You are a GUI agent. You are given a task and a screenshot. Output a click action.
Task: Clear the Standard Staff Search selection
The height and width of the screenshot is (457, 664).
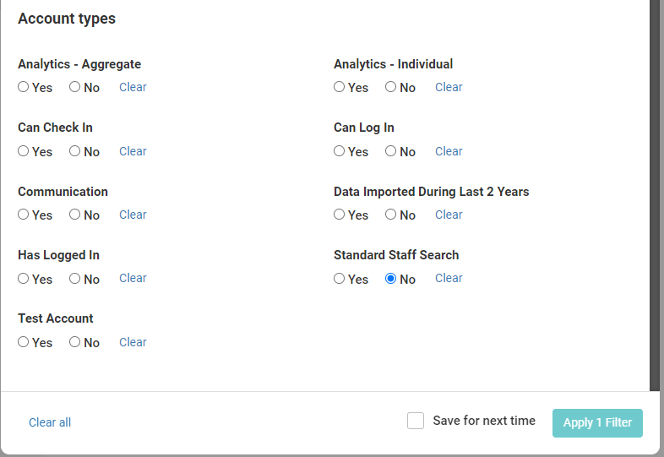449,278
